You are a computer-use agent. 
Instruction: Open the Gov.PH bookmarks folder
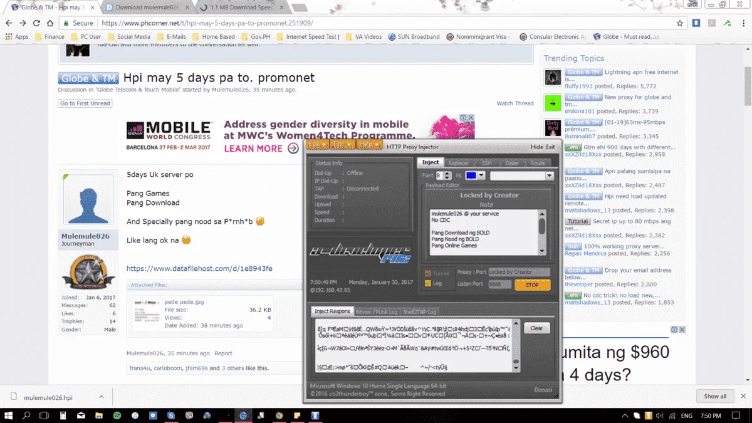(255, 36)
